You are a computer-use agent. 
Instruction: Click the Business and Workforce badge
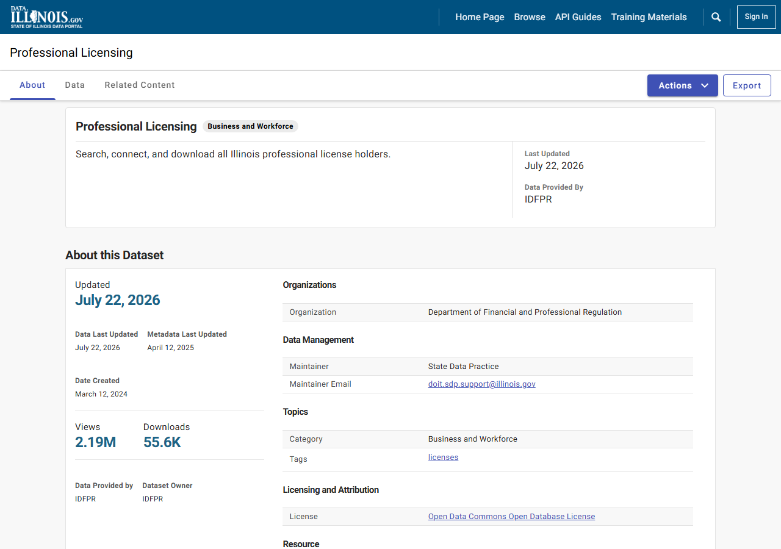tap(250, 126)
